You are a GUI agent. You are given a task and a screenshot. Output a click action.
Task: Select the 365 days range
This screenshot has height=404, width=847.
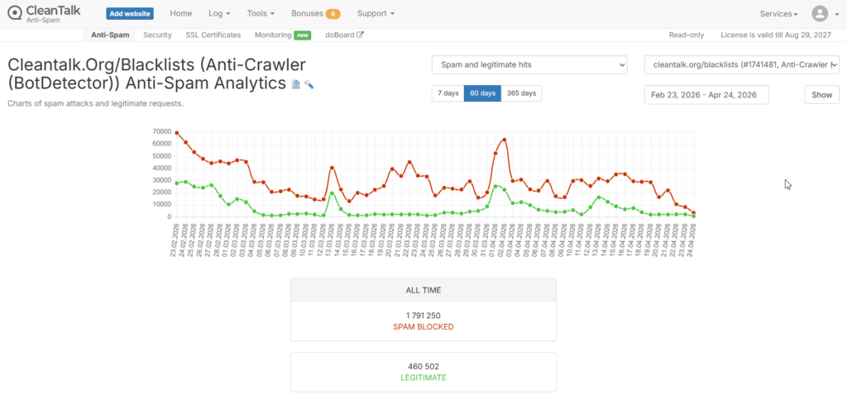coord(521,93)
